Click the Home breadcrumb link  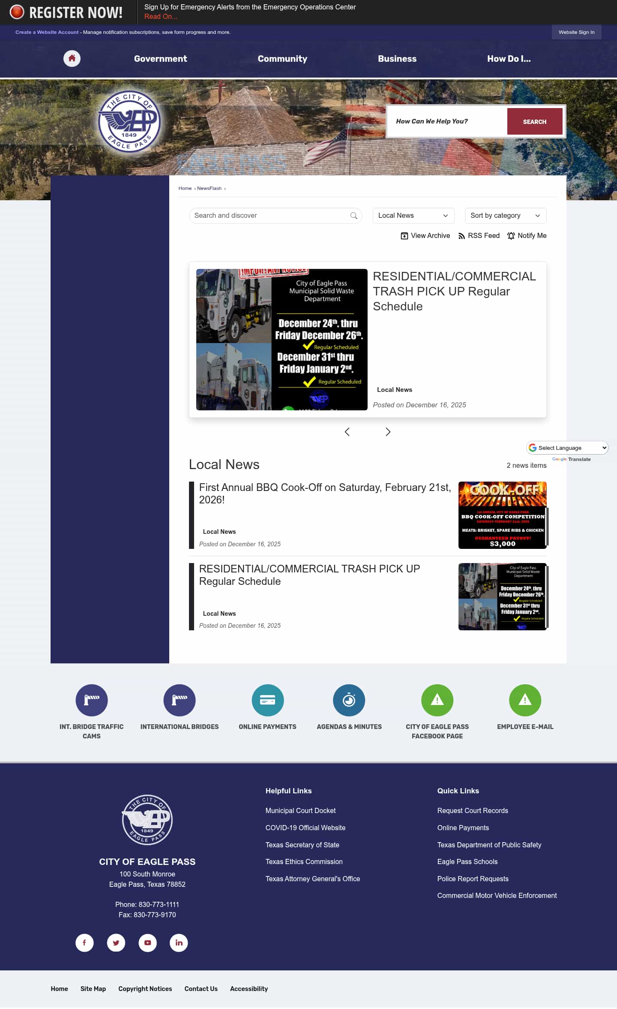point(185,188)
